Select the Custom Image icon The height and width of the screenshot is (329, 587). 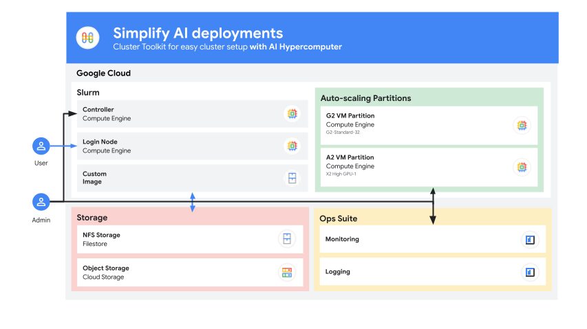pos(292,179)
